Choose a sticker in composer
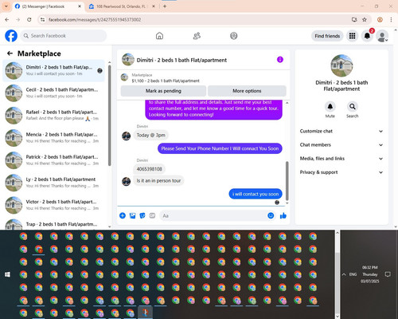 [142, 215]
